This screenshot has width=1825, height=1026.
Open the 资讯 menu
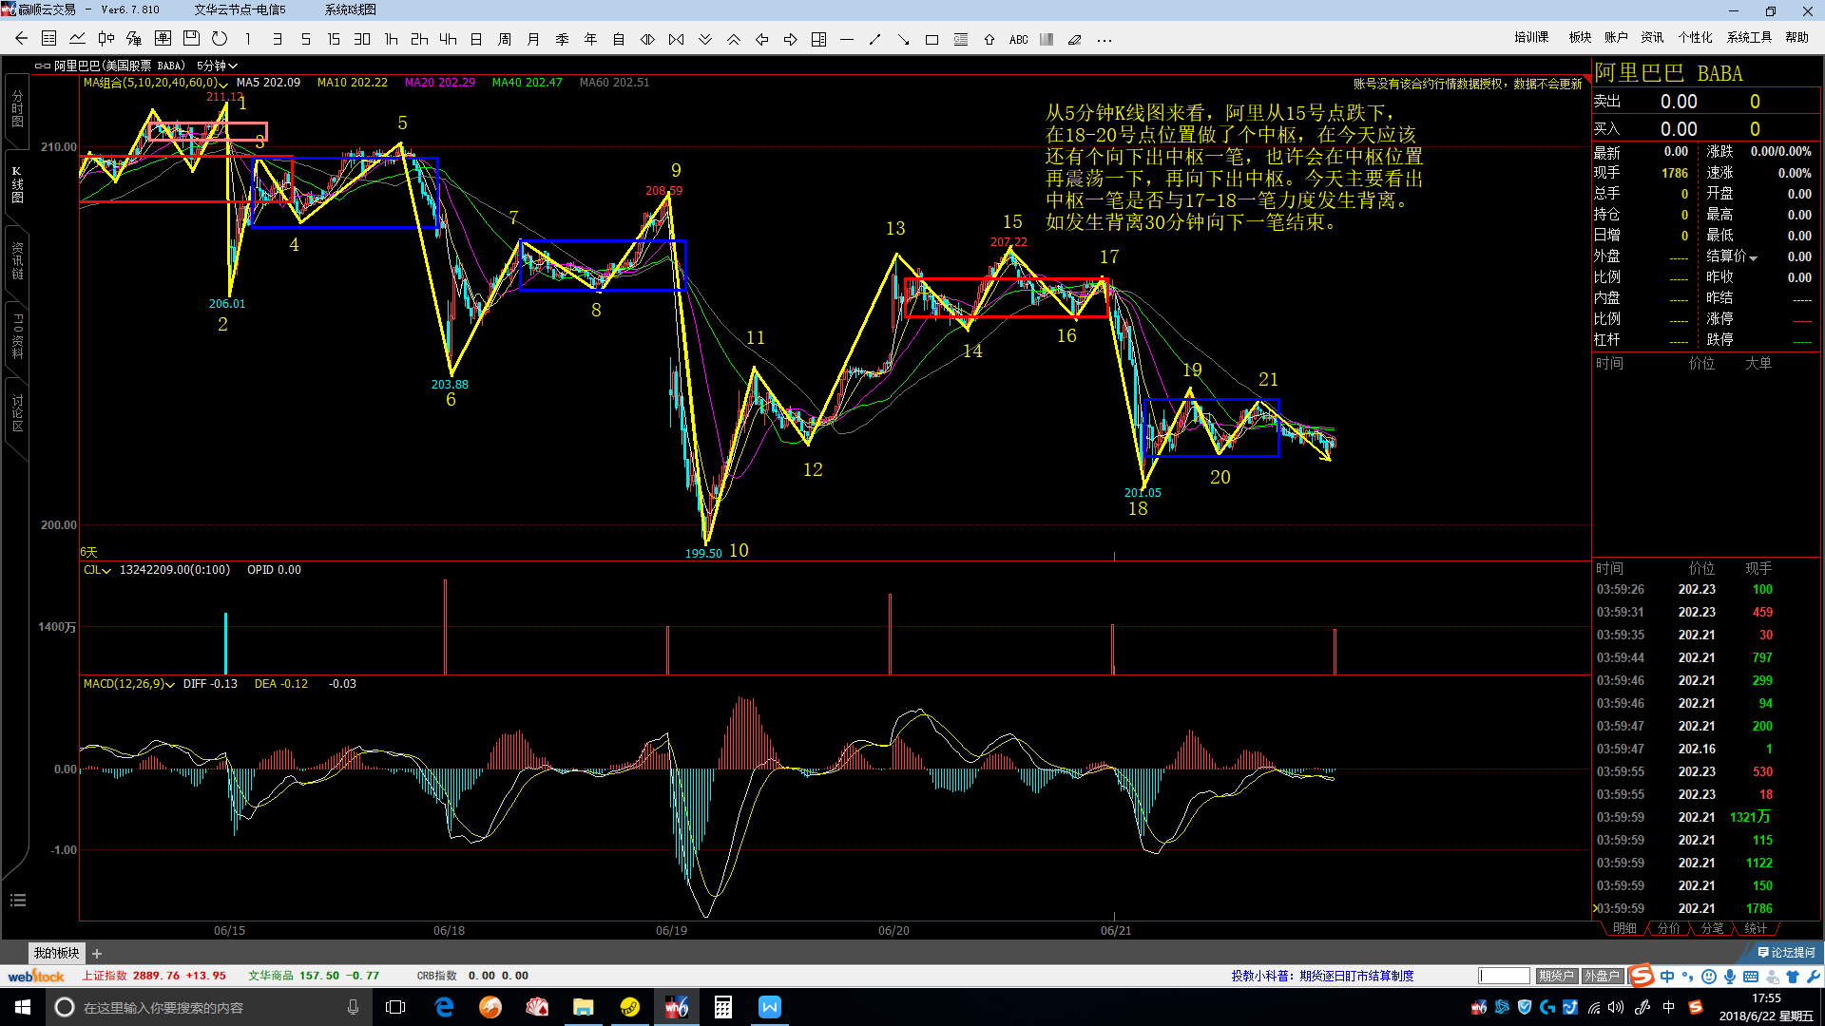[1652, 37]
